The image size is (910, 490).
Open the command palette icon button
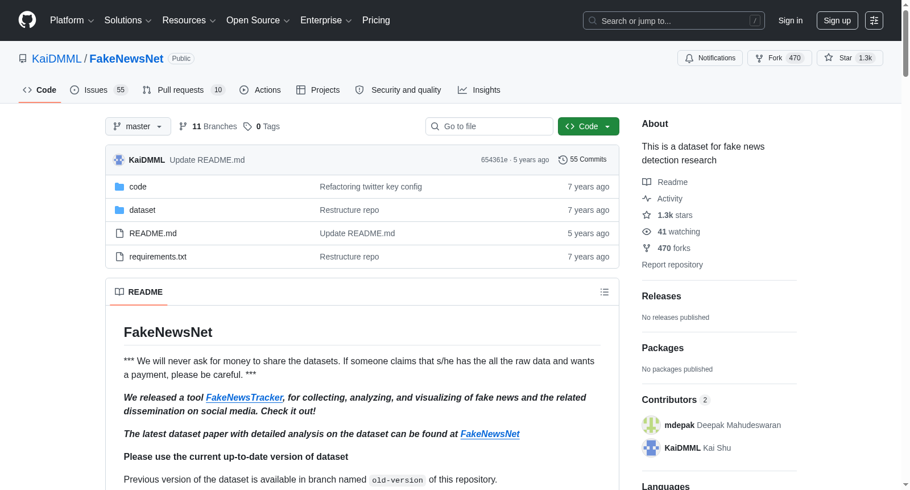tap(874, 20)
